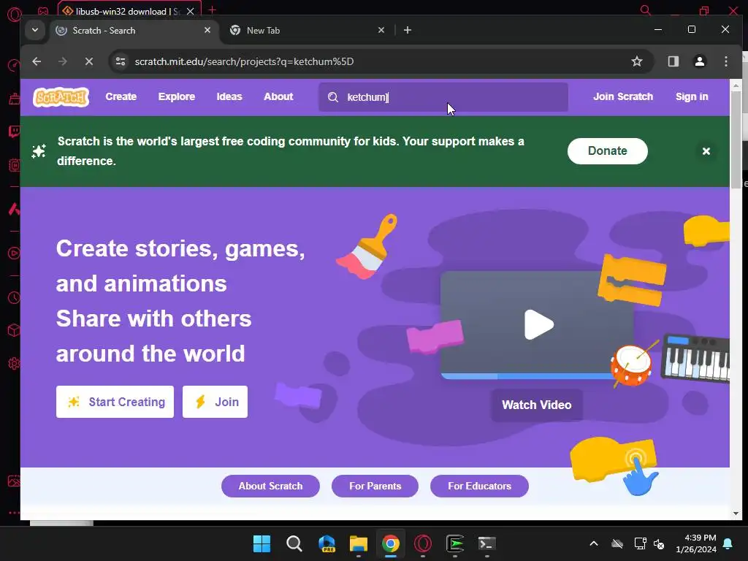This screenshot has height=561, width=748.
Task: Stop page loading in Chrome
Action: (x=88, y=61)
